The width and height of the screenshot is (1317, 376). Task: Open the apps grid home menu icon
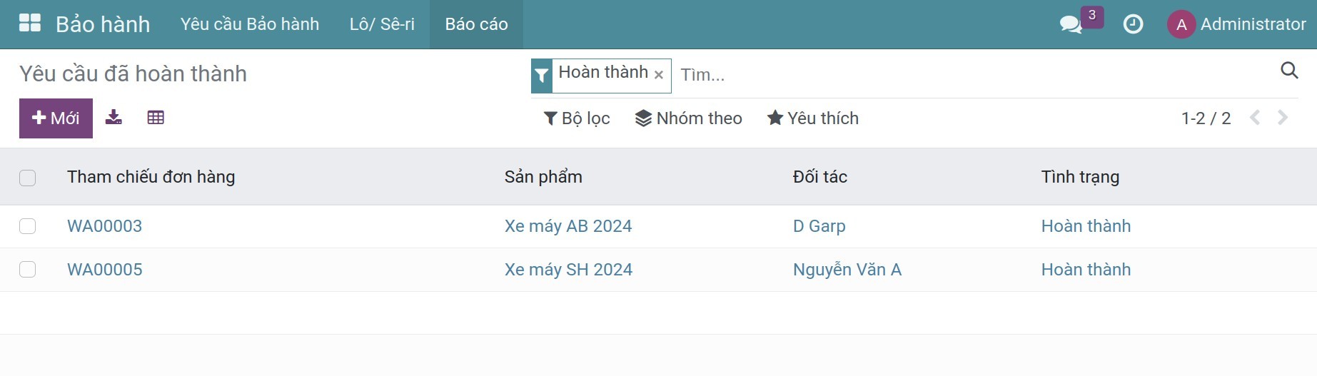click(x=30, y=24)
